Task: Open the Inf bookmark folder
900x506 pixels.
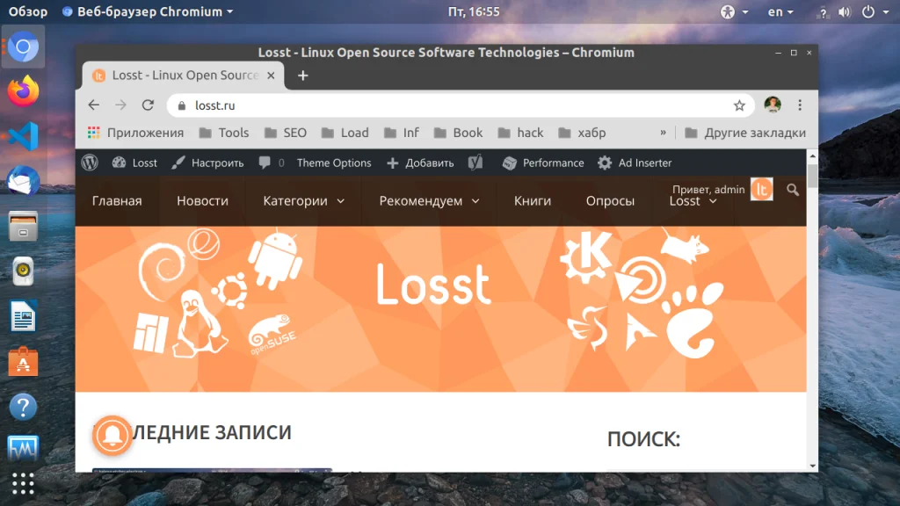Action: pos(401,133)
